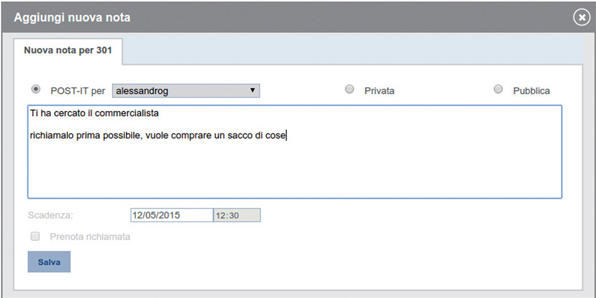Enable the Prenota richiamata checkbox
Viewport: 596px width, 298px height.
[x=35, y=237]
